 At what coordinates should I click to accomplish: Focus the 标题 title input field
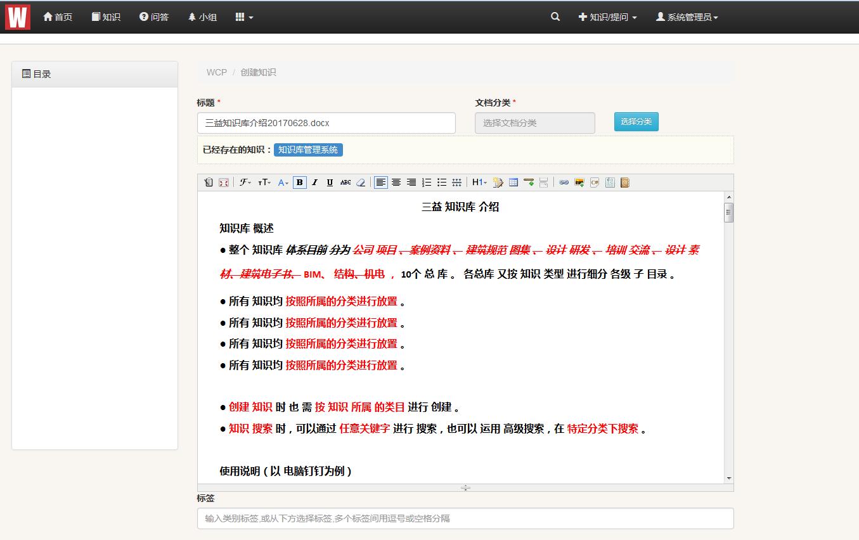tap(326, 123)
